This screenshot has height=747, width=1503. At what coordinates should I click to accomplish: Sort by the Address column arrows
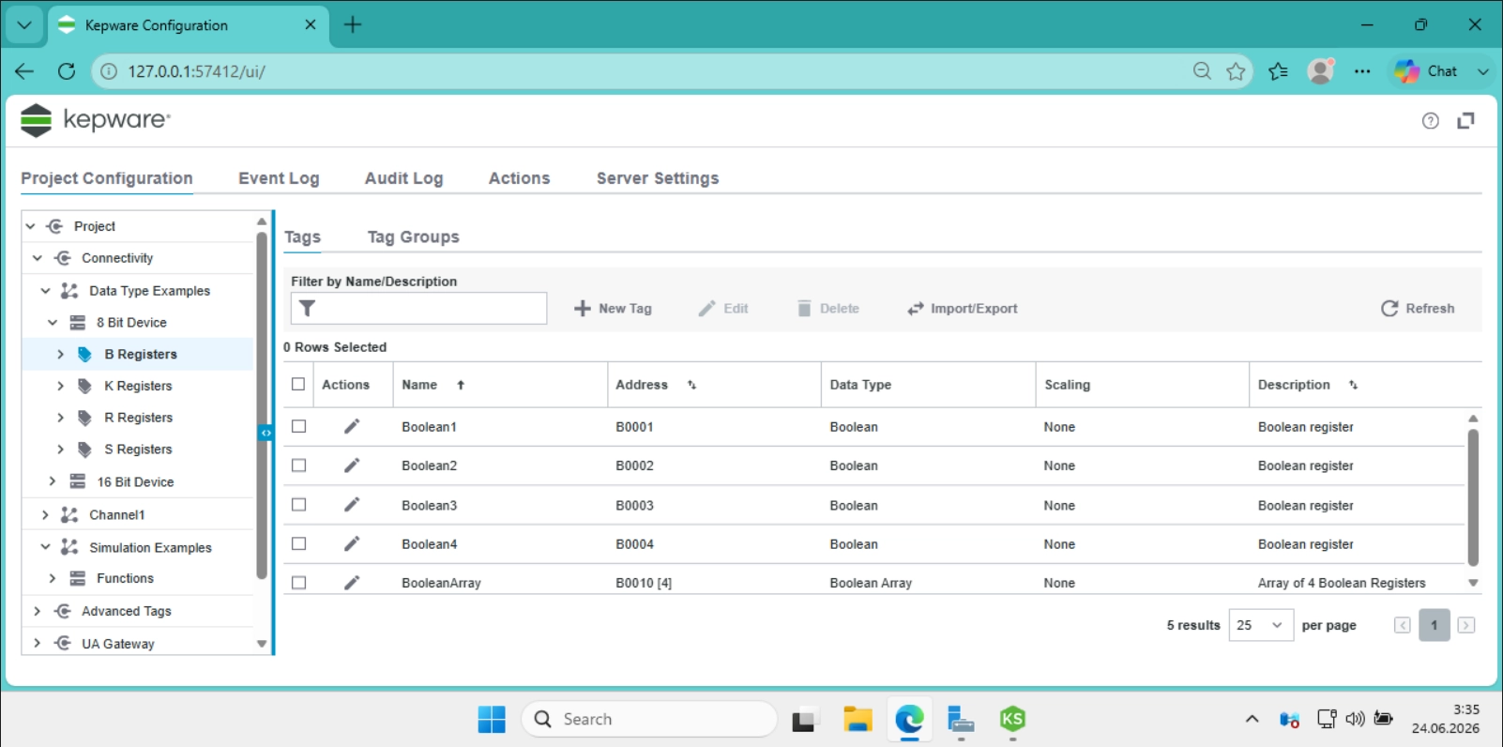point(691,385)
